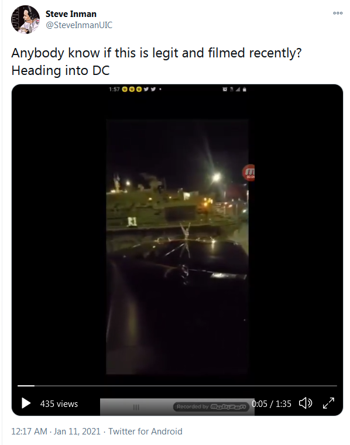Viewport: 350px width, 445px height.
Task: Click the battery status icon in video
Action: pyautogui.click(x=245, y=90)
